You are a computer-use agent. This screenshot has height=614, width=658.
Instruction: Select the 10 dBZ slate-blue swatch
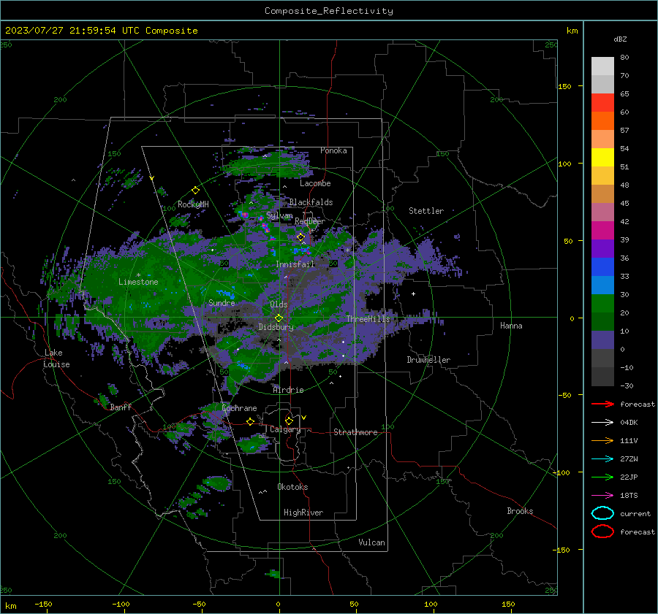(602, 339)
